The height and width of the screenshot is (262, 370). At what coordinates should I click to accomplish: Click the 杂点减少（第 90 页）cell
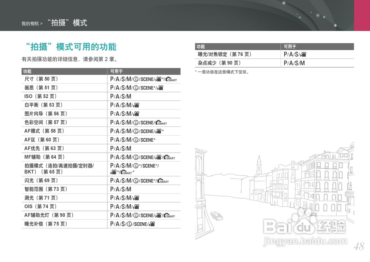point(238,63)
